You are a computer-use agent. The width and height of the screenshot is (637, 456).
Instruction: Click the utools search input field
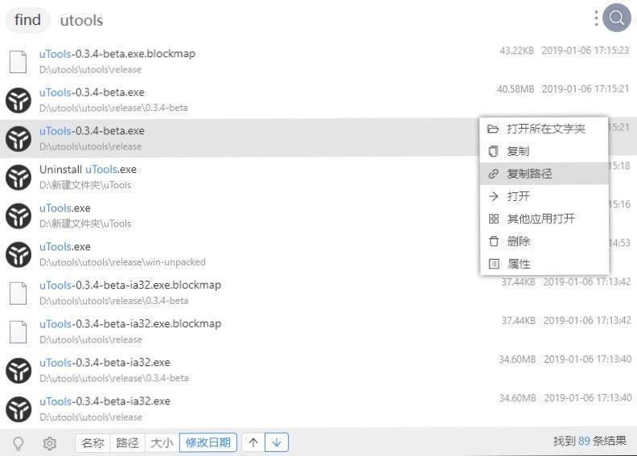[x=322, y=20]
